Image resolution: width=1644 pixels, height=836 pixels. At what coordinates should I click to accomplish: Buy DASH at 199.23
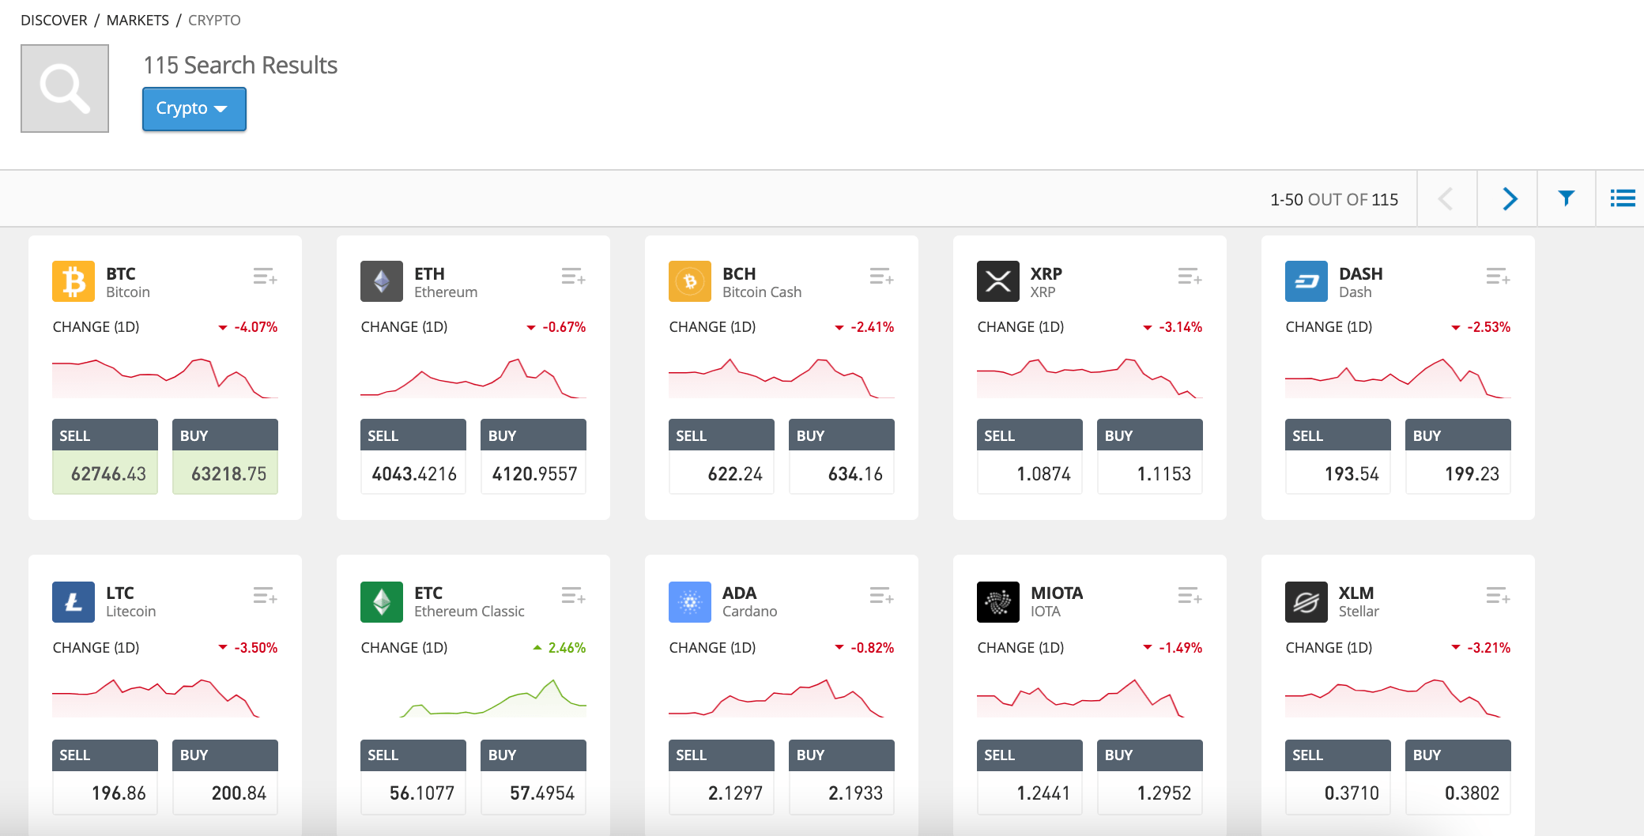click(x=1458, y=457)
